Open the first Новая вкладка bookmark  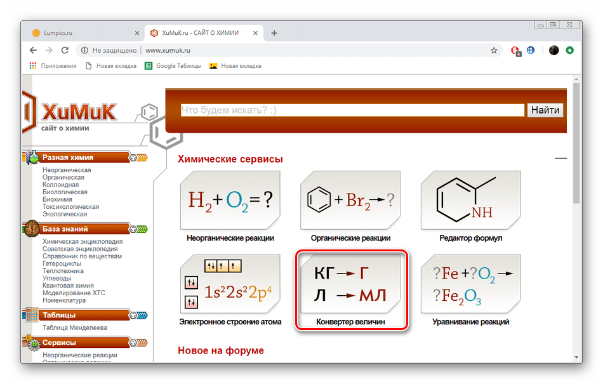[110, 66]
